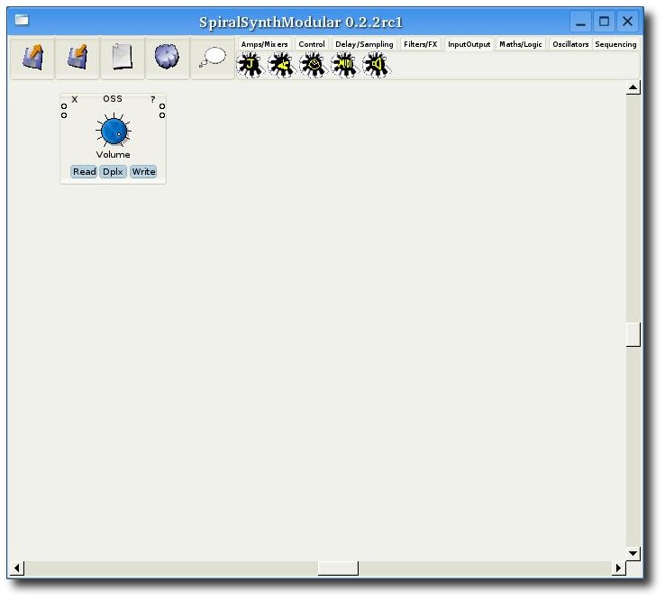
Task: Add the plugin with yellow arrow splat icon
Action: click(x=281, y=65)
